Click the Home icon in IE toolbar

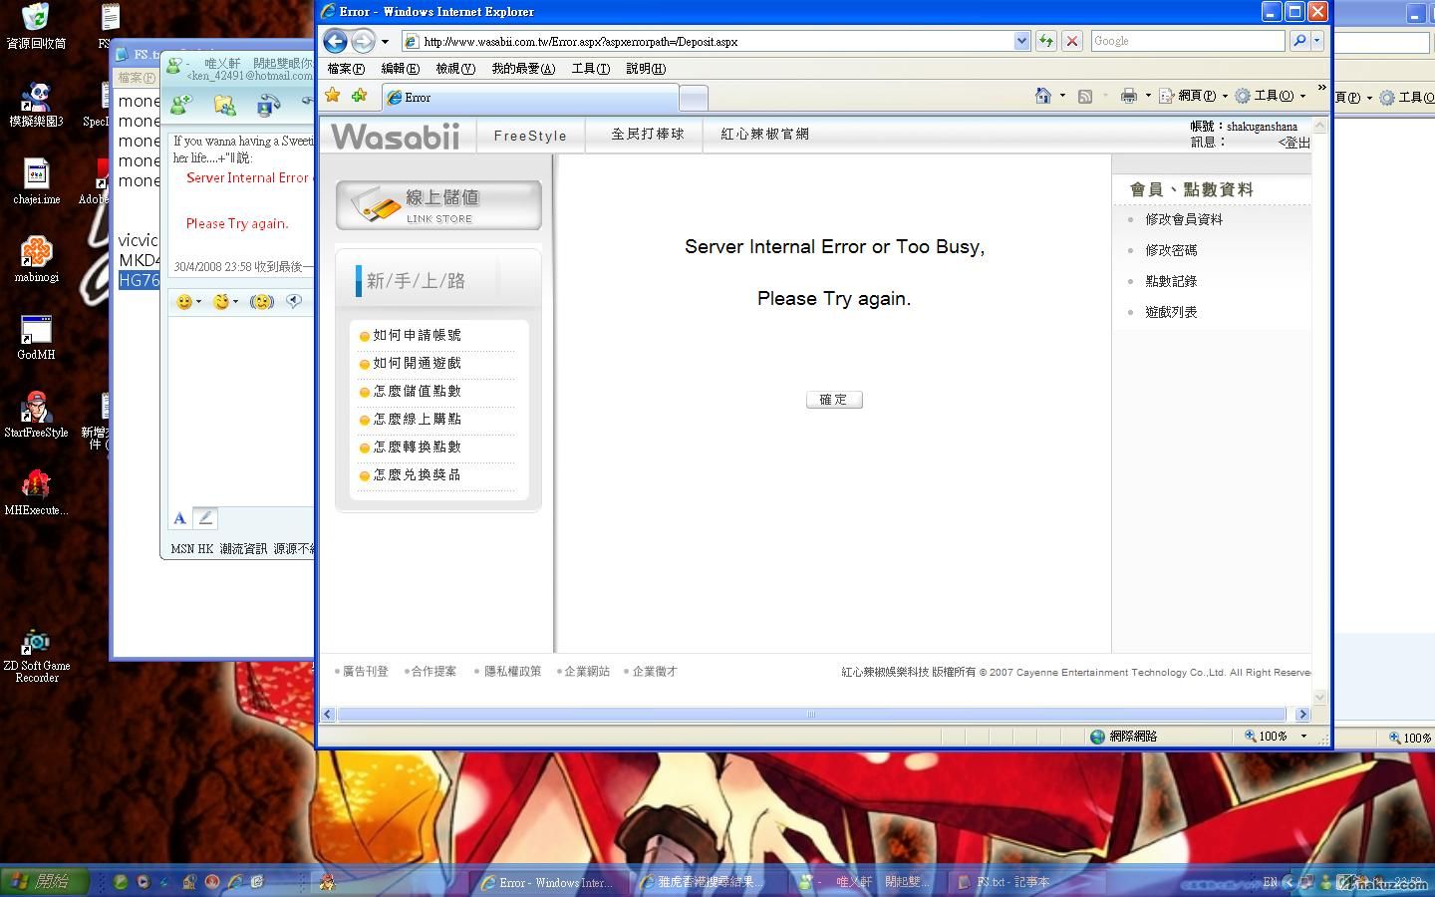[x=1042, y=96]
